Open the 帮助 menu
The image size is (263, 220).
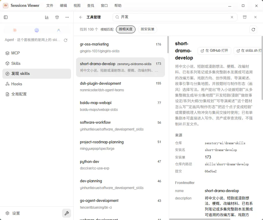pyautogui.click(x=118, y=6)
